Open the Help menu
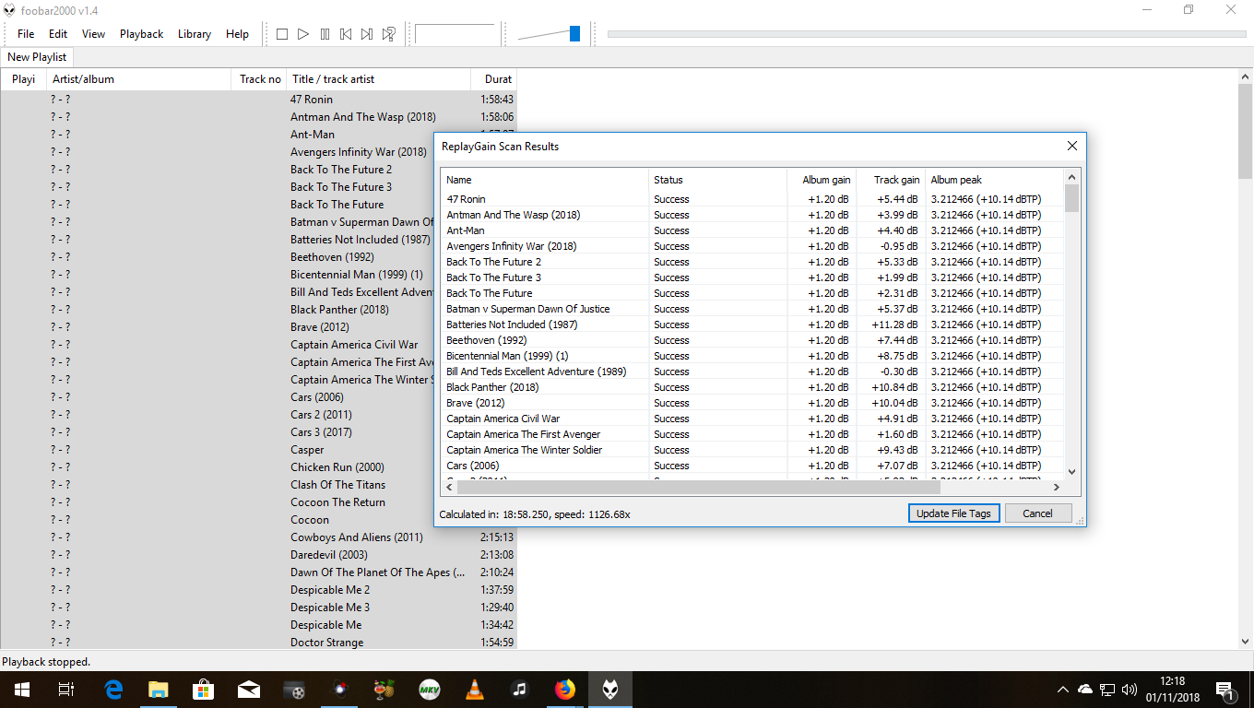Image resolution: width=1254 pixels, height=708 pixels. click(237, 34)
